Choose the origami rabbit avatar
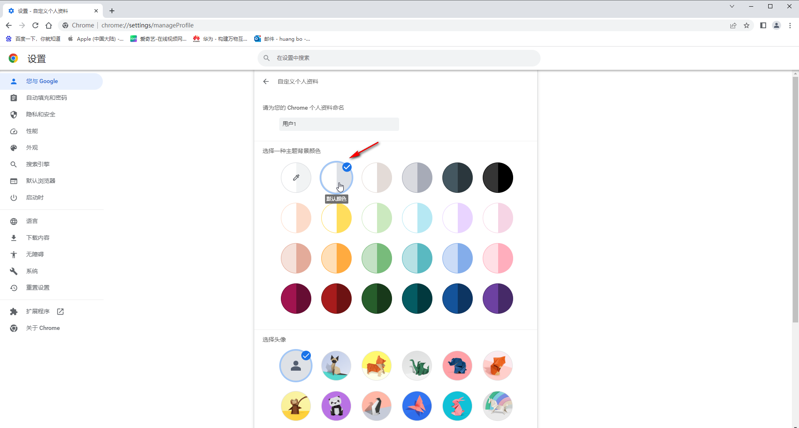 pyautogui.click(x=457, y=406)
